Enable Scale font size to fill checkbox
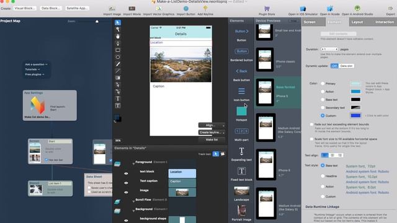Screen dimensions: 397x223 311,139
